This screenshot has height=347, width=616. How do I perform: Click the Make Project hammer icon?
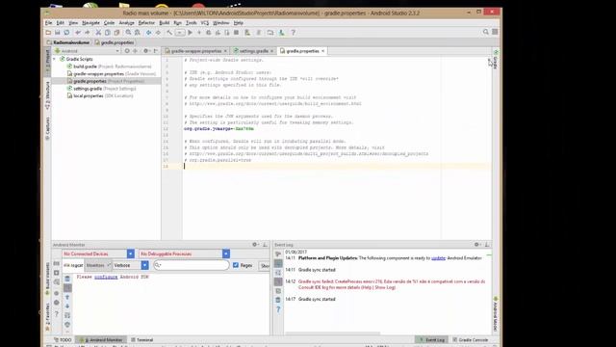(169, 33)
